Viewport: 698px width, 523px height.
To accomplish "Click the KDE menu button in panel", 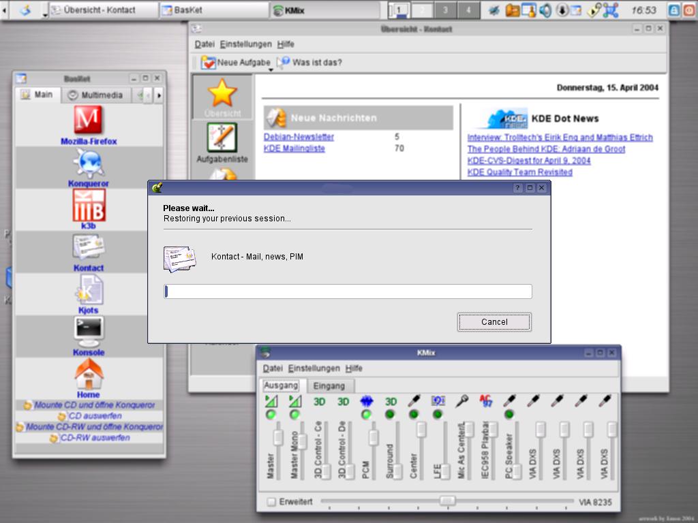I will point(25,10).
